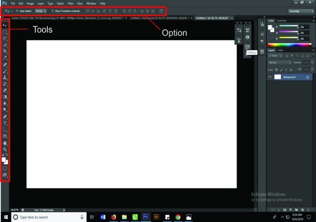316x222 pixels.
Task: Switch to Untitled-3-Recovered document tab
Action: [x=159, y=18]
